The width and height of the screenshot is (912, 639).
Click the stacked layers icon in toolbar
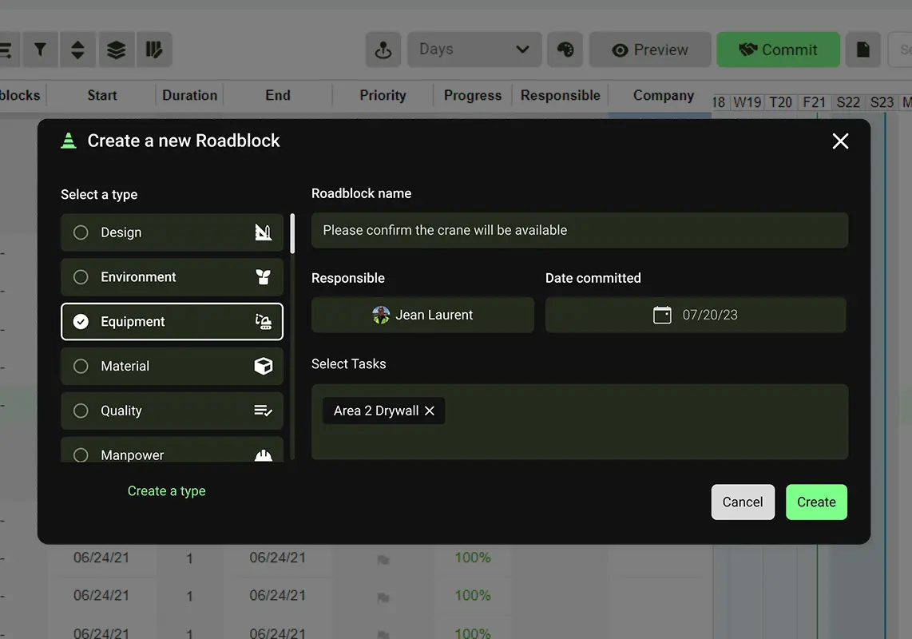point(116,50)
